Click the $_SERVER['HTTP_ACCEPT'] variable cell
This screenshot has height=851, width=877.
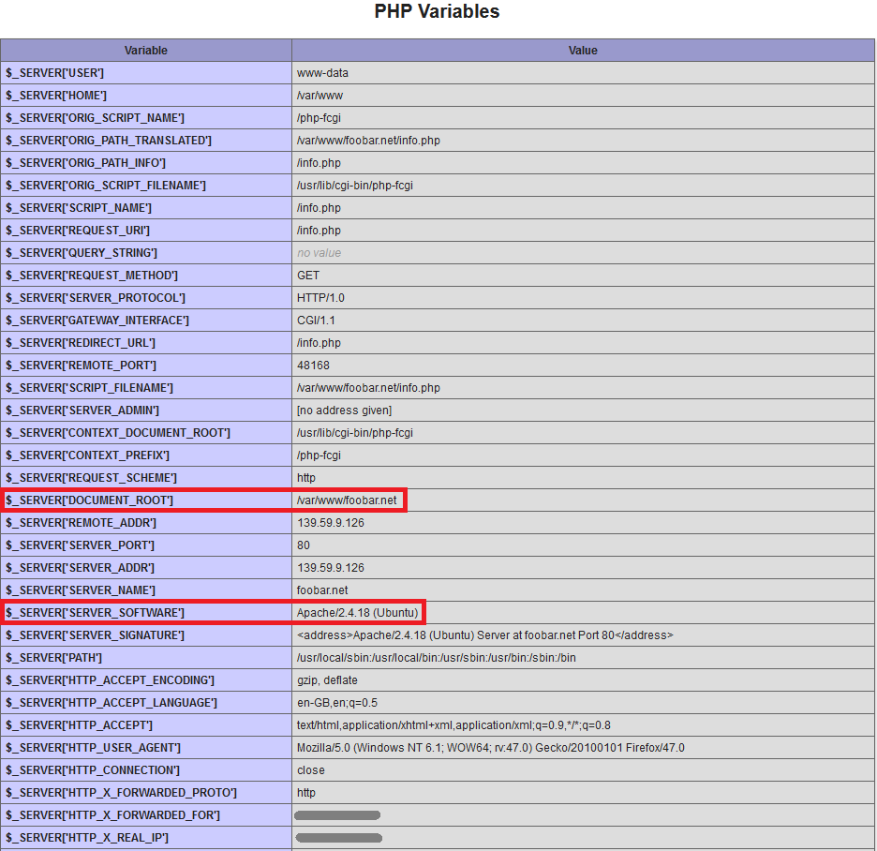(x=146, y=725)
